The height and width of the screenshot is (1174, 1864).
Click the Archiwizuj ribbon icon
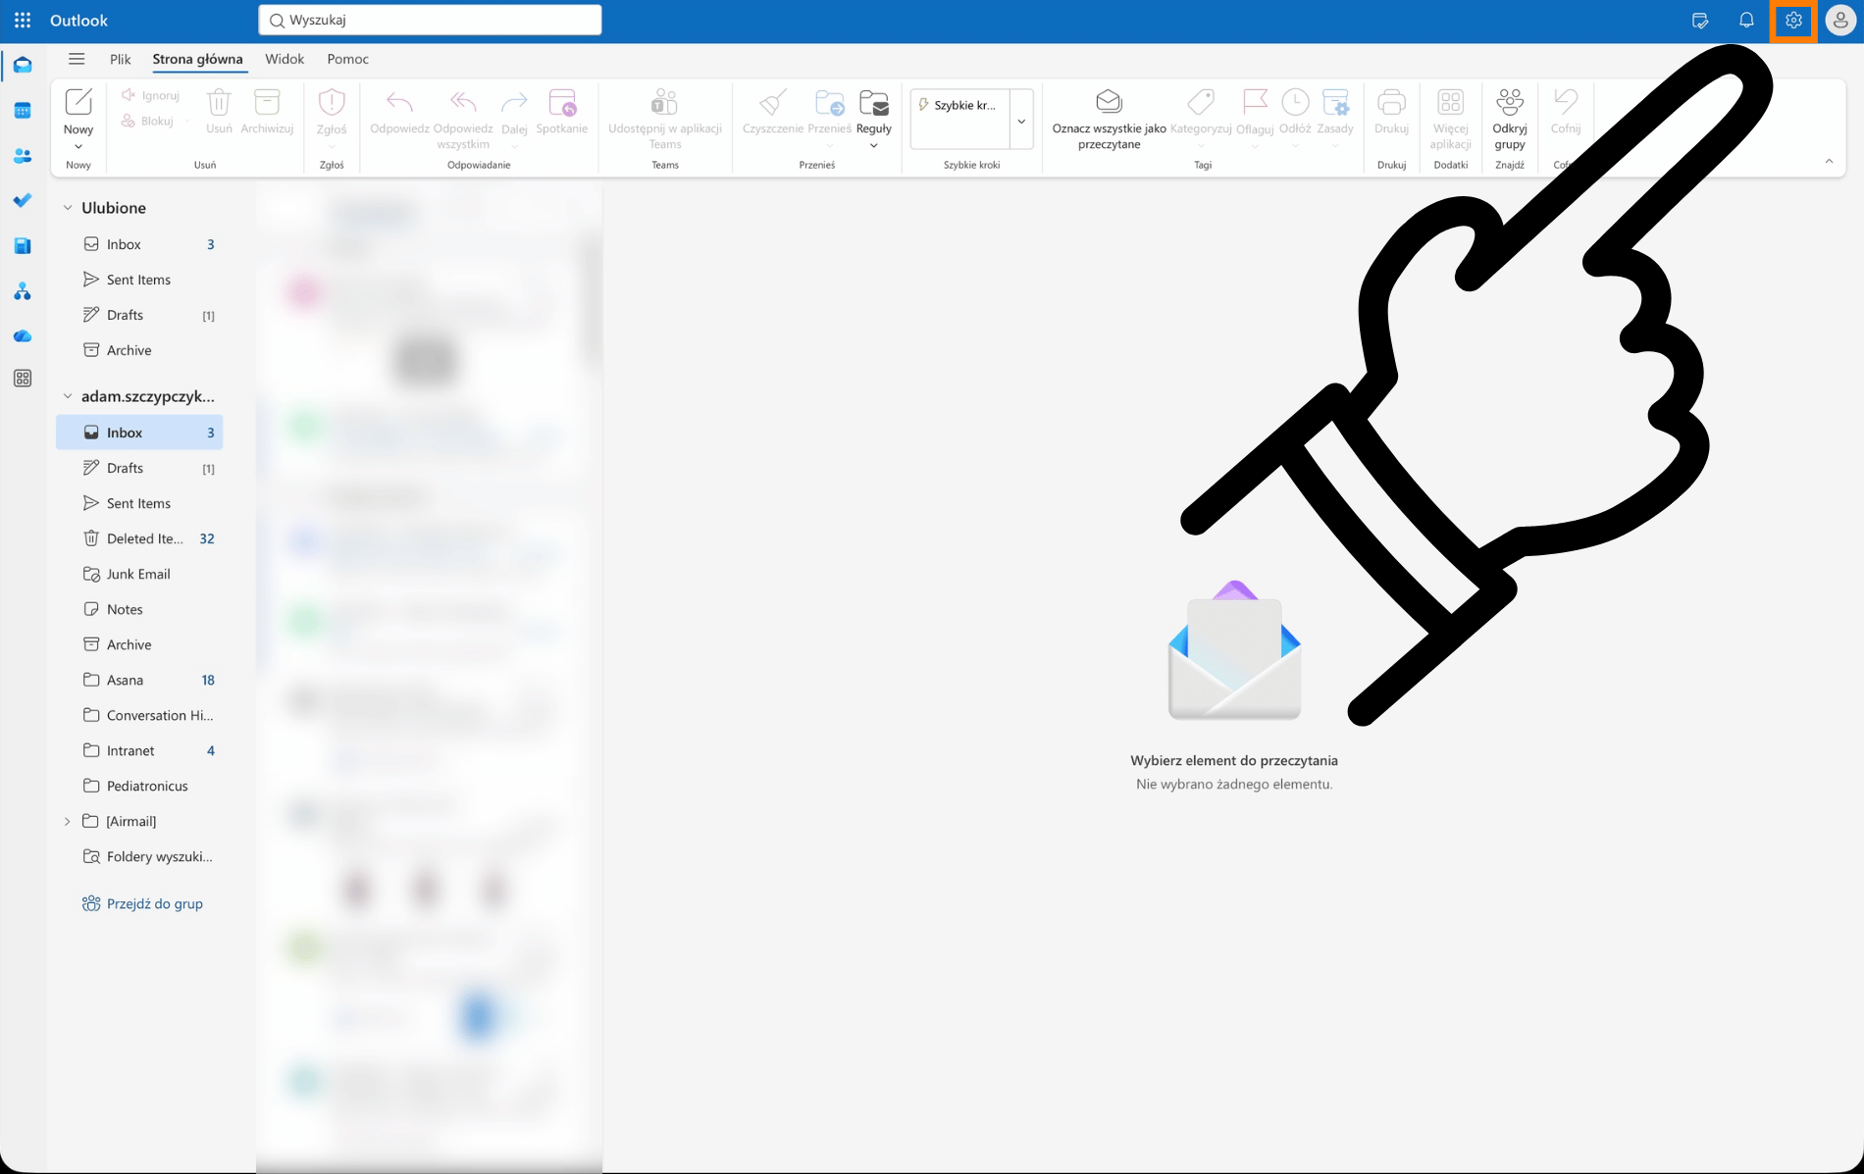(267, 102)
